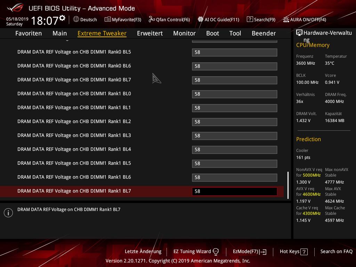Switch to the Main tab

(60, 33)
